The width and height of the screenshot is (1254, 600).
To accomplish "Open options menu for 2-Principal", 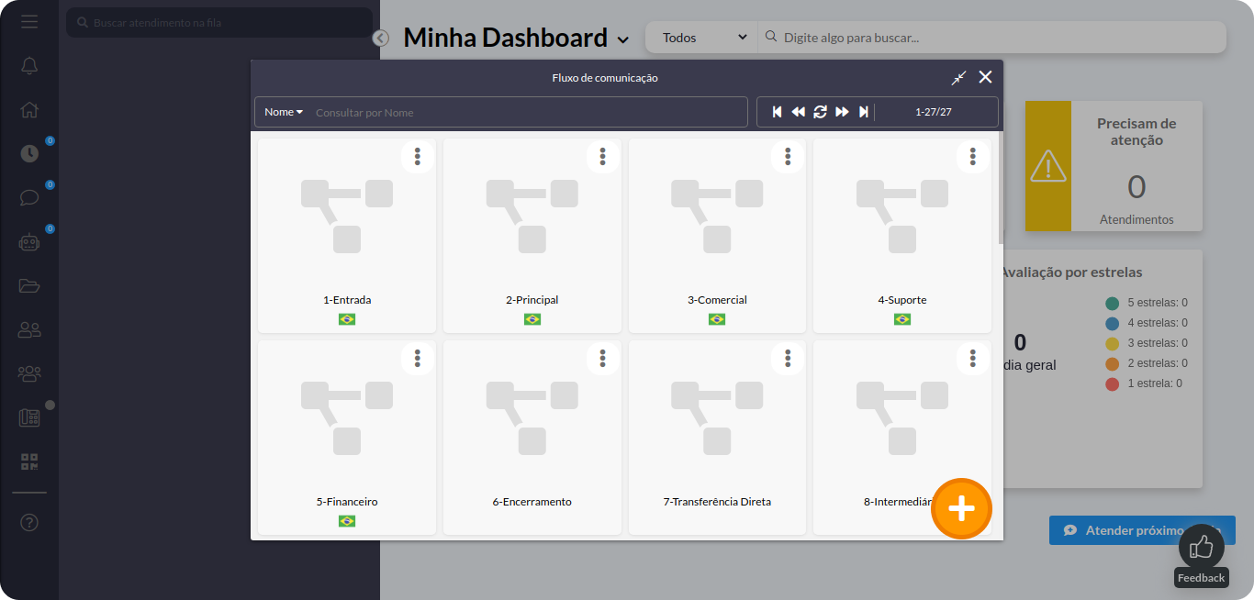I will coord(603,156).
